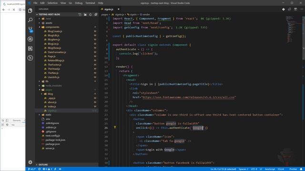Open the fontawesome stylesheet URL link

(189, 97)
